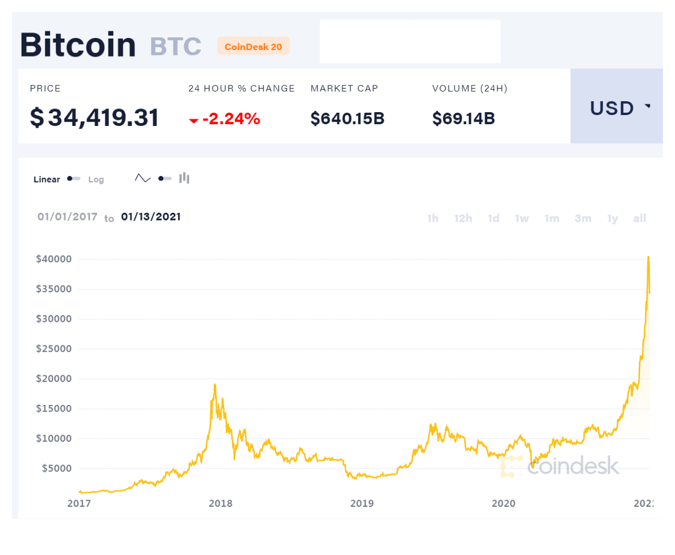675x555 pixels.
Task: Toggle the Linear/Log scale switch
Action: point(74,179)
